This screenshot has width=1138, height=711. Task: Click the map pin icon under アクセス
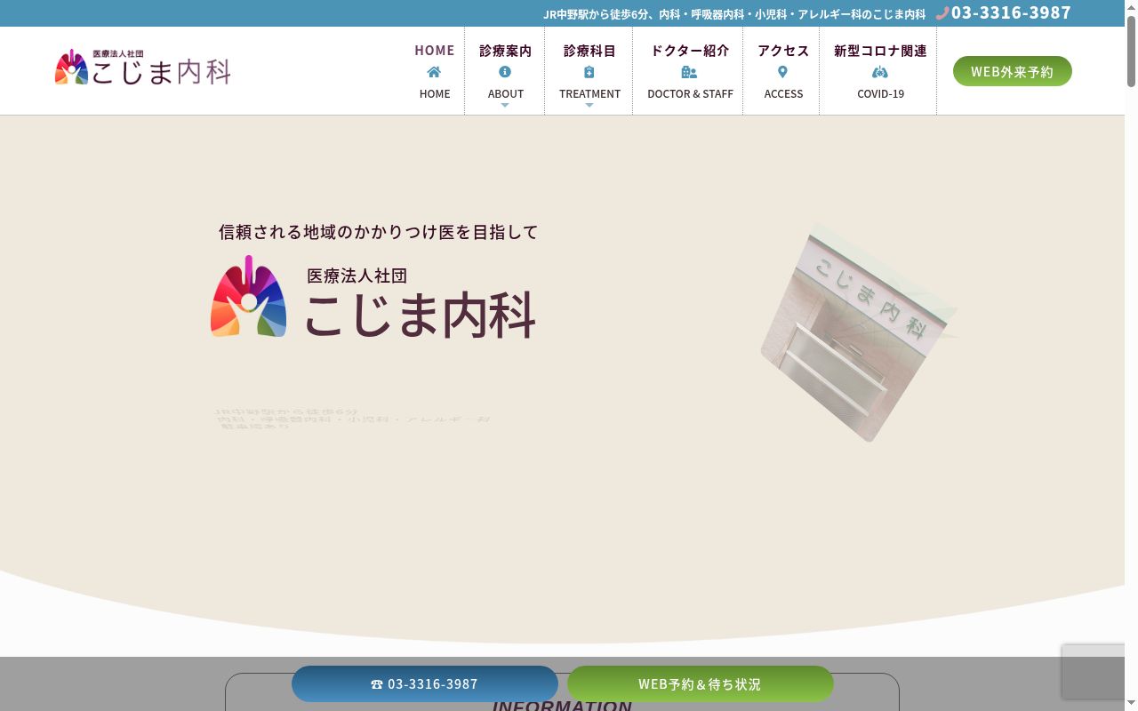click(x=782, y=72)
